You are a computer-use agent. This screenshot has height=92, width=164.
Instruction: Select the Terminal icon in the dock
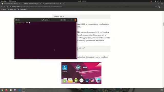pyautogui.click(x=24, y=90)
